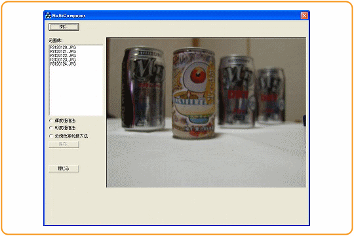Select P3120121.JPG in the source image list
This screenshot has width=354, height=236.
point(63,51)
